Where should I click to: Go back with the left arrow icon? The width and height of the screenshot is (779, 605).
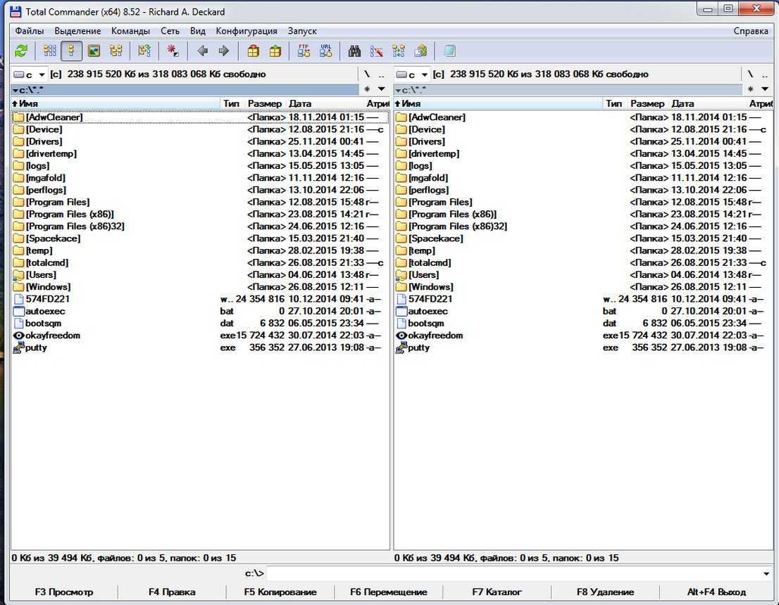point(203,51)
